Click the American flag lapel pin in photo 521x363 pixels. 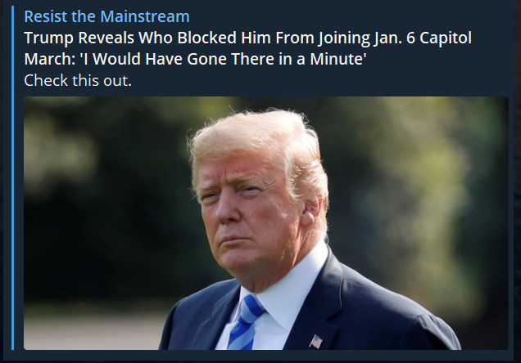tap(316, 342)
